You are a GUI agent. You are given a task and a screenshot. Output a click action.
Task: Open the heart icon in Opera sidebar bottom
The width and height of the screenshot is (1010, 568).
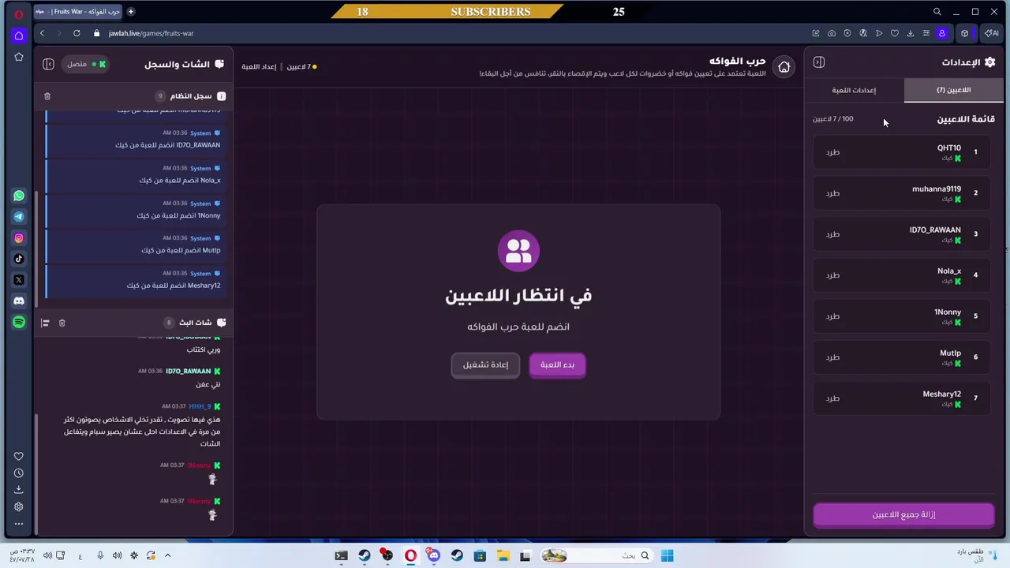(x=19, y=456)
